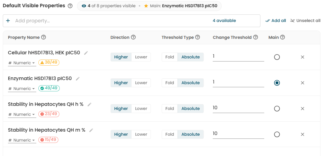
Task: Open help icon next to Main header
Action: click(x=283, y=37)
